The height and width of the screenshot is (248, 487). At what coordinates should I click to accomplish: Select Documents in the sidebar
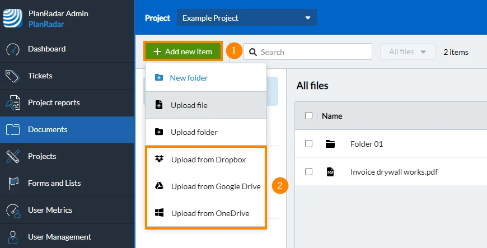tap(67, 129)
